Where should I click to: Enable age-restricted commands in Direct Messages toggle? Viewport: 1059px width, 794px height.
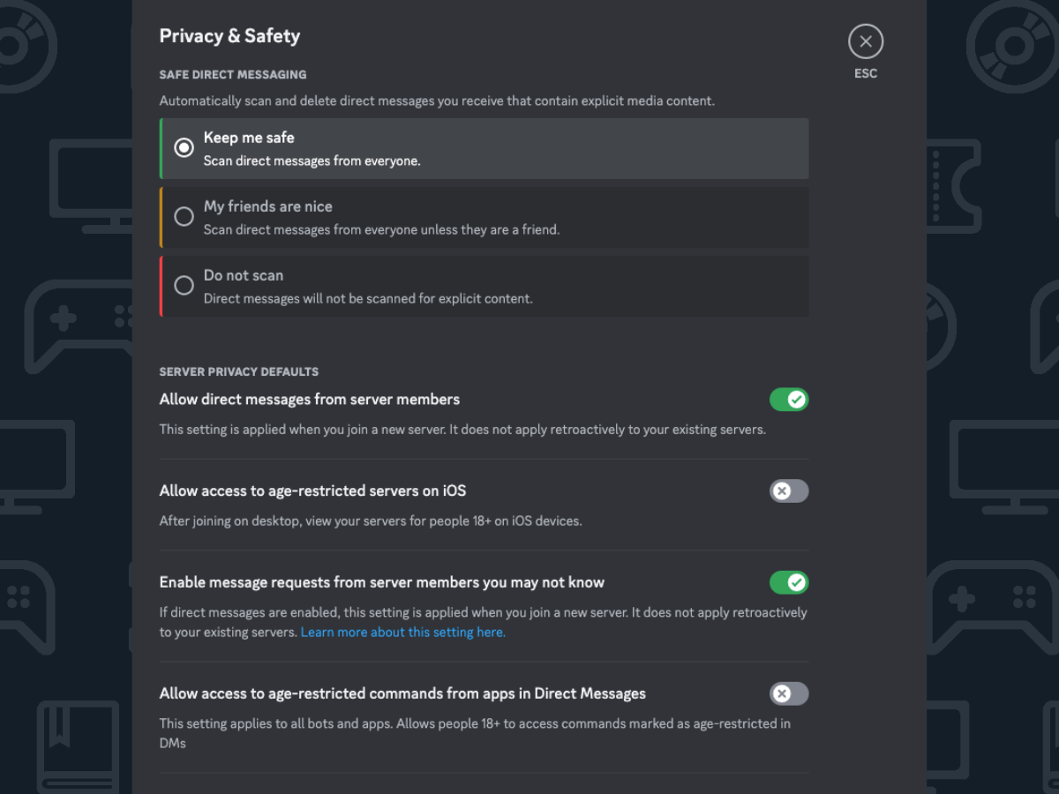(x=789, y=694)
